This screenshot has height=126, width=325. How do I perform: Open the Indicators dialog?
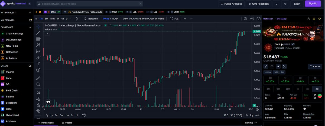(x=91, y=19)
